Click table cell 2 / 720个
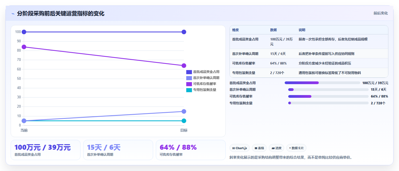399x171 pixels. click(277, 73)
